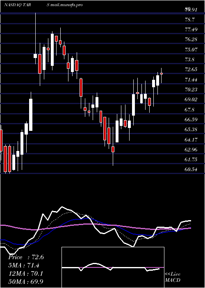Click the 50MA : 69.9 readout
The height and width of the screenshot is (288, 205).
tap(25, 281)
